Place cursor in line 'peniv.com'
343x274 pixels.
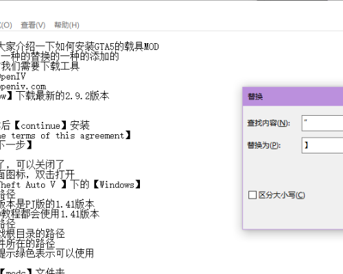pos(23,87)
